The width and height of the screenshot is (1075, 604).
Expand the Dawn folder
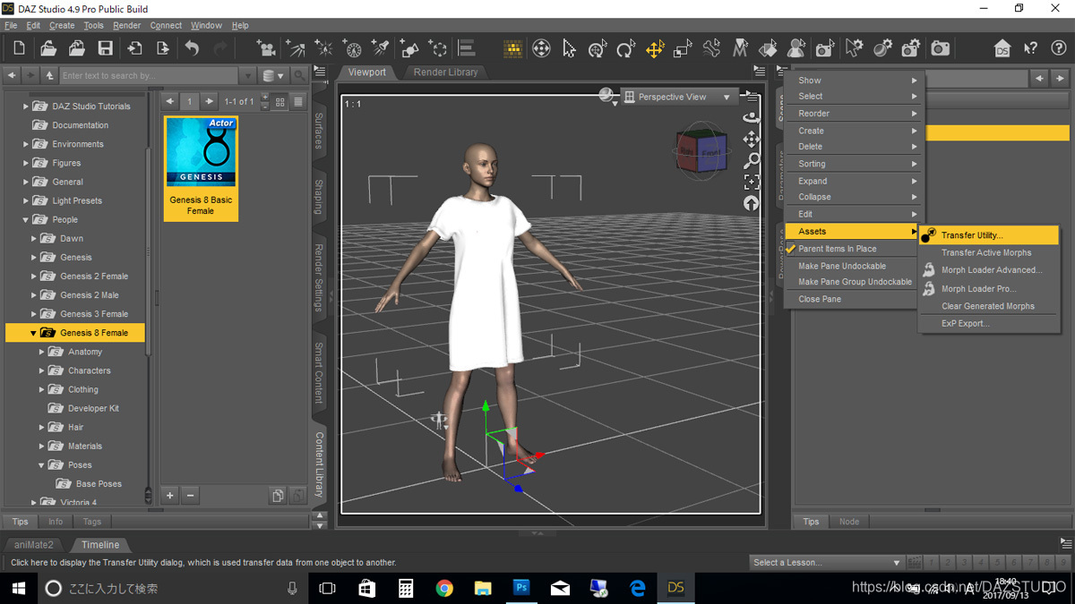point(34,239)
